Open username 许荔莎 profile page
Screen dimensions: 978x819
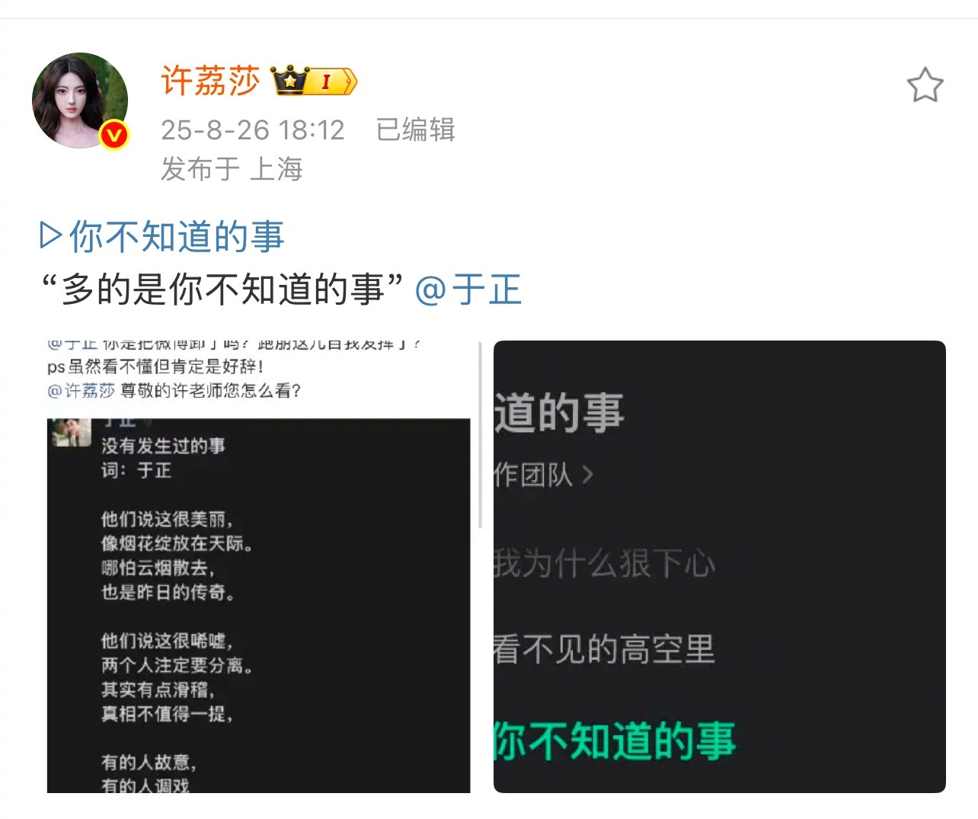(x=210, y=80)
